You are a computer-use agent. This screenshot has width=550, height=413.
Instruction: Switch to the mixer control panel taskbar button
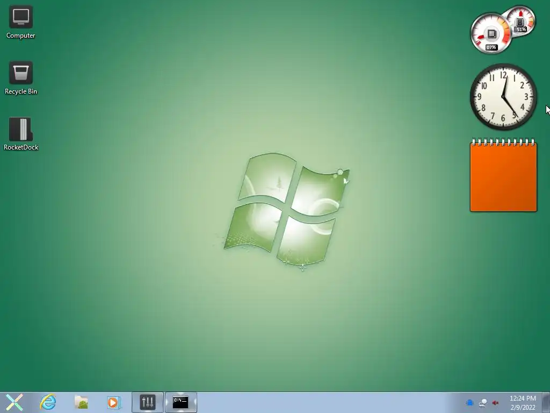(x=147, y=402)
